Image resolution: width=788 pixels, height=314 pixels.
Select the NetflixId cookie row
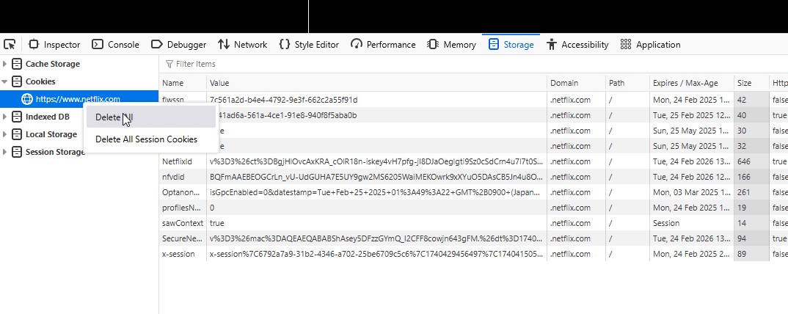[473, 161]
